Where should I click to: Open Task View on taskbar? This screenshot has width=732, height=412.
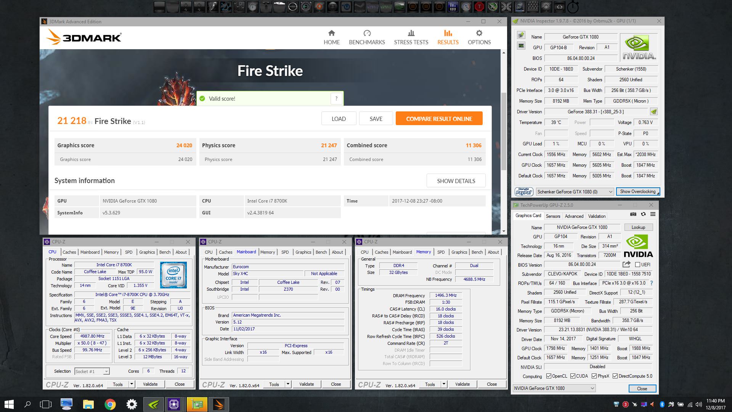click(x=46, y=404)
